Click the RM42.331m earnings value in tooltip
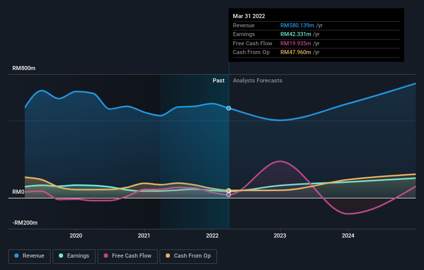The height and width of the screenshot is (270, 424). click(295, 34)
